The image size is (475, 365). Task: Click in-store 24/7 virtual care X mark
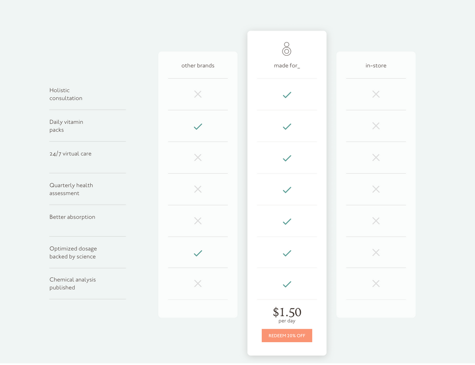tap(376, 158)
